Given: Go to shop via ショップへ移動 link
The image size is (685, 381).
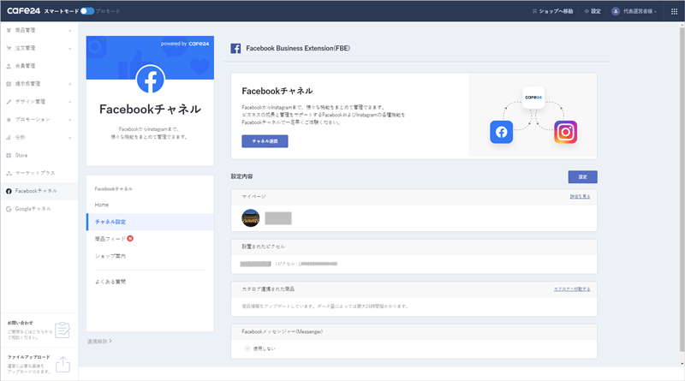Looking at the screenshot, I should click(552, 11).
